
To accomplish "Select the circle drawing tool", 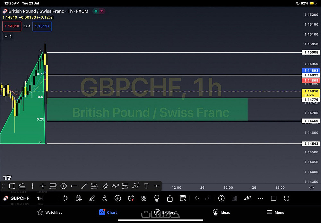I will tap(64, 186).
